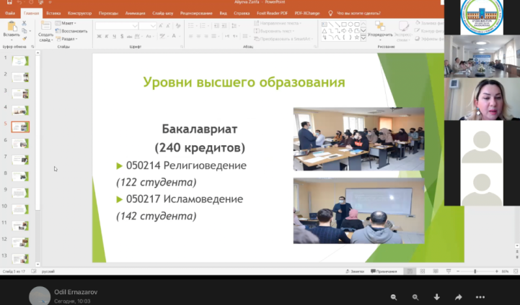Toggle normal view in status bar
Viewport: 520px width, 305px height.
[x=410, y=271]
